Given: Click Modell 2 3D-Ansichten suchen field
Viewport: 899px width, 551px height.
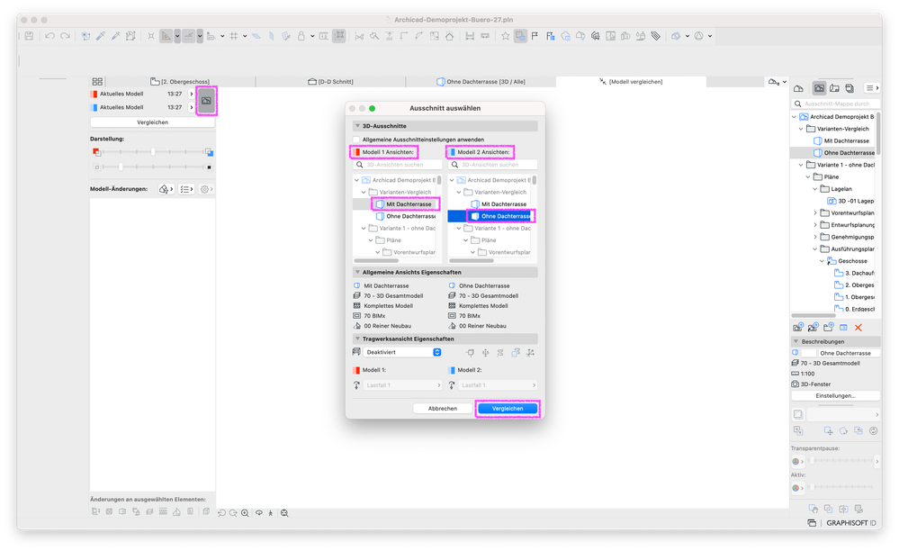Looking at the screenshot, I should coord(492,165).
